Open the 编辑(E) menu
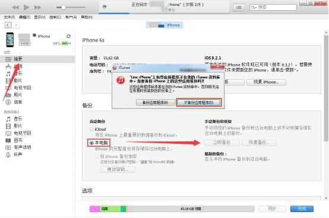This screenshot has width=329, height=218. pos(24,17)
